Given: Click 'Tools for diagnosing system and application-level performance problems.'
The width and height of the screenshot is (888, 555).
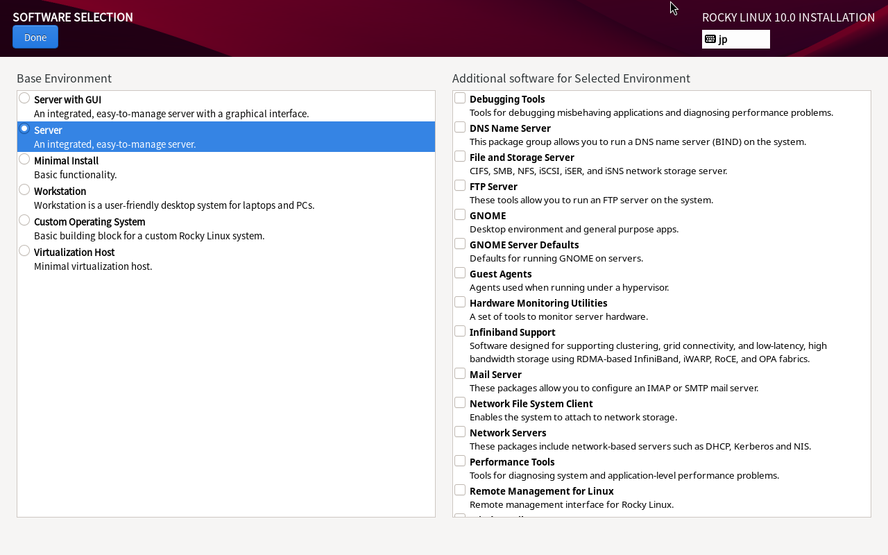Looking at the screenshot, I should [x=624, y=475].
